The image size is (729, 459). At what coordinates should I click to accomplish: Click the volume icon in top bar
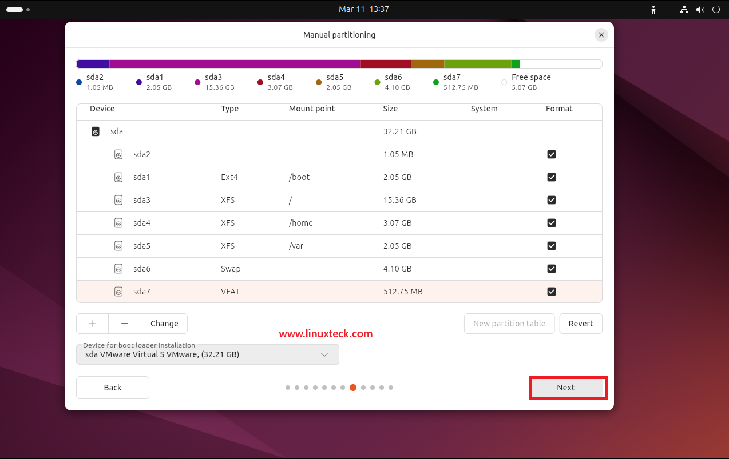click(x=700, y=9)
